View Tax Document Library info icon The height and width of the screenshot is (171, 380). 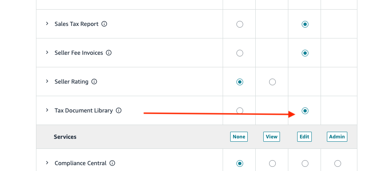click(x=118, y=110)
